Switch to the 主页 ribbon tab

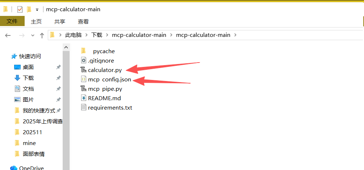click(x=36, y=22)
